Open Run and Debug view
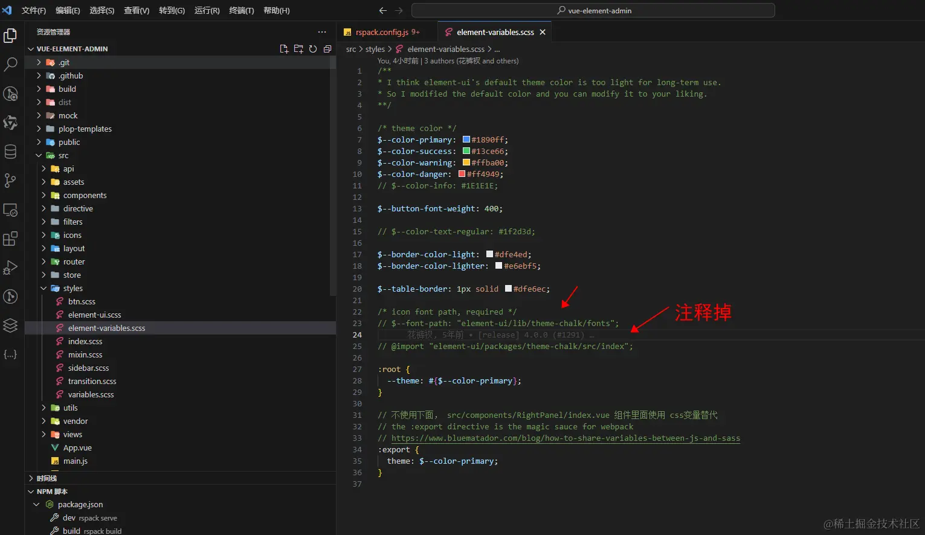The width and height of the screenshot is (925, 535). click(x=10, y=267)
